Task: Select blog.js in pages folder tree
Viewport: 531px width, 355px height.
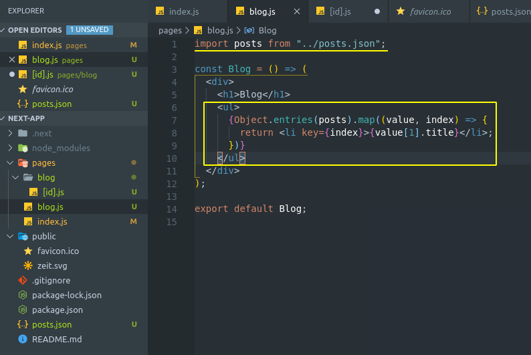Action: click(74, 207)
